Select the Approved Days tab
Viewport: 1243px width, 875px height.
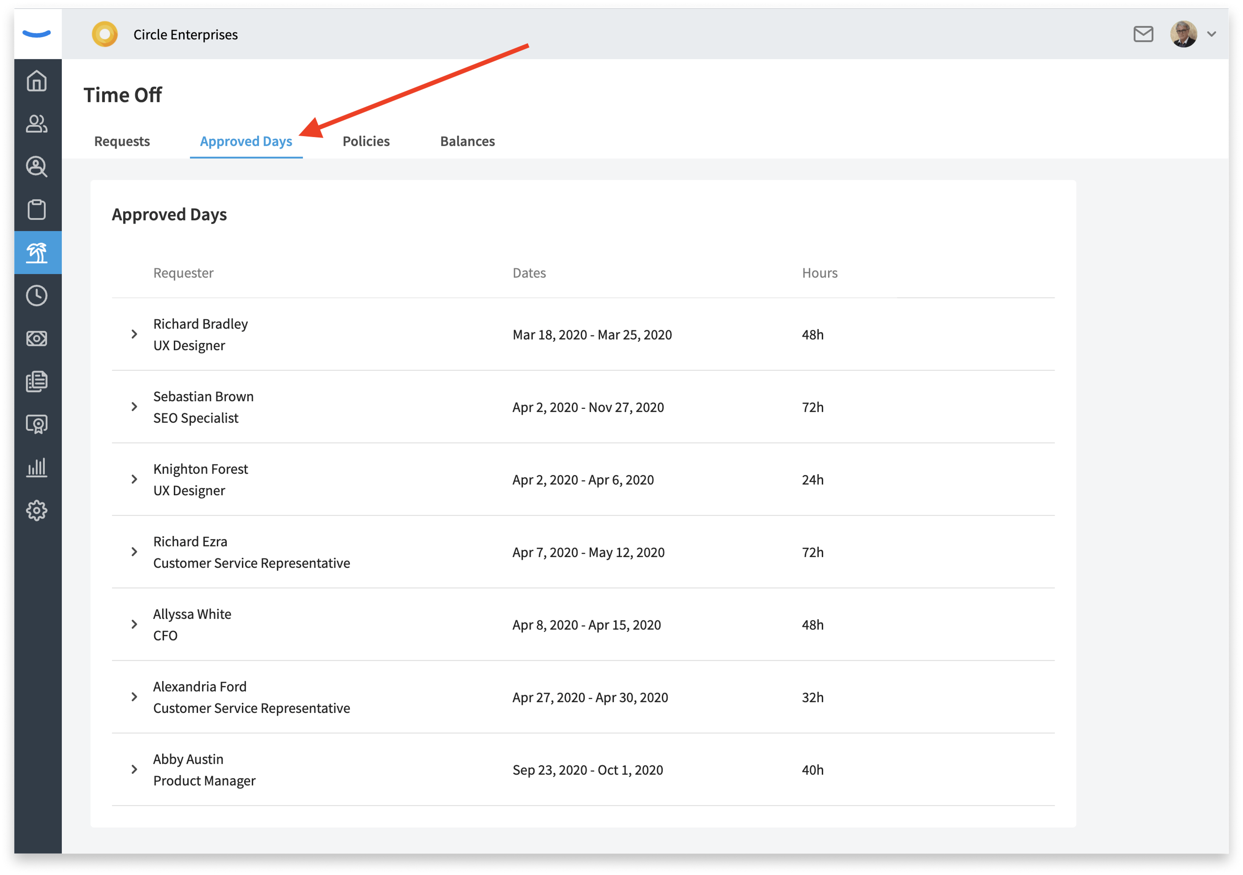point(246,141)
